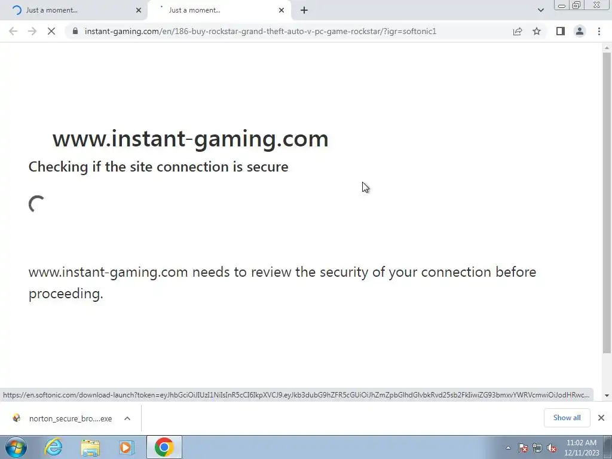Open a new tab with the plus button
Image resolution: width=612 pixels, height=459 pixels.
304,10
